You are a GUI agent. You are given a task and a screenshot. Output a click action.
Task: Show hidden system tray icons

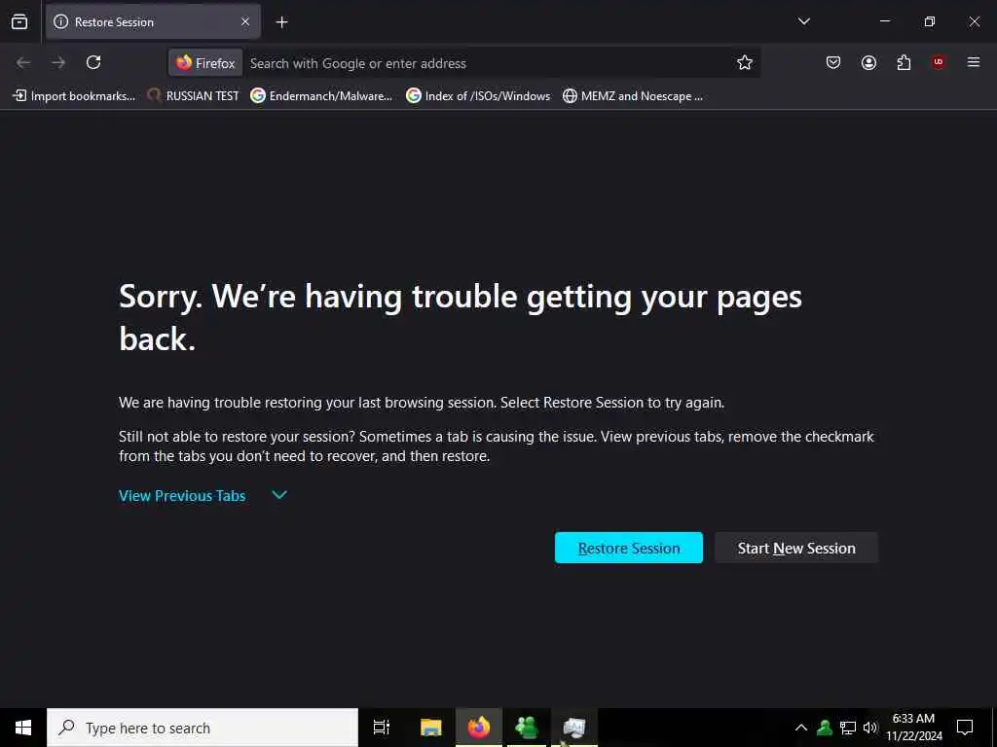(801, 728)
